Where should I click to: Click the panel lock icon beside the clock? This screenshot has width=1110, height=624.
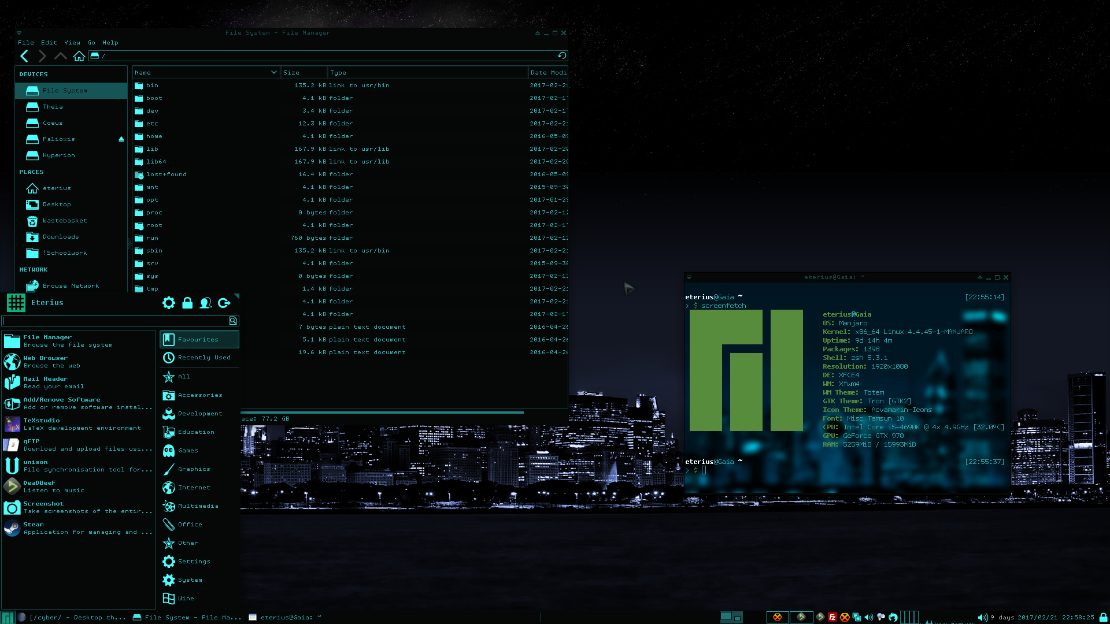(x=1103, y=617)
